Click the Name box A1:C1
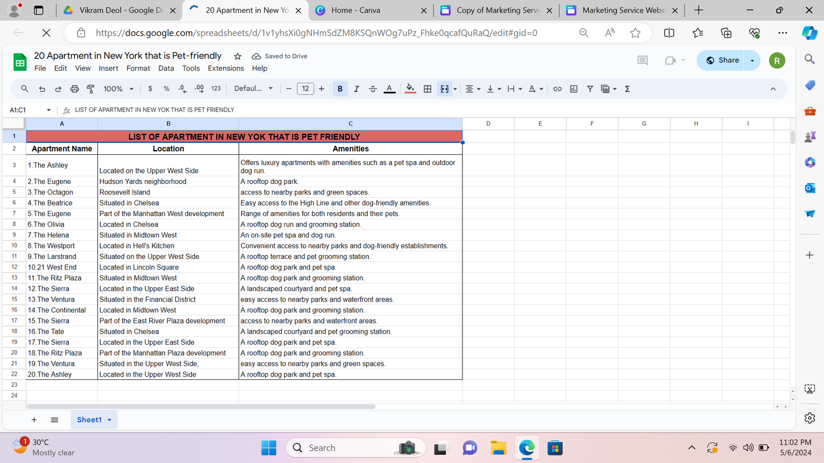The width and height of the screenshot is (824, 463). tap(30, 110)
